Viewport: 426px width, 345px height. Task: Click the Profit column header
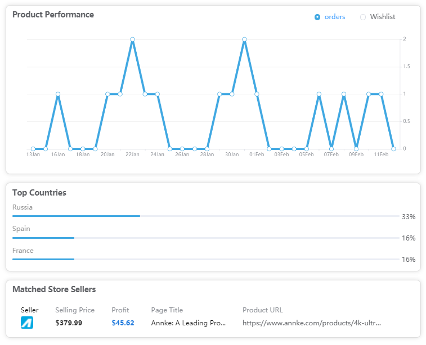[120, 310]
